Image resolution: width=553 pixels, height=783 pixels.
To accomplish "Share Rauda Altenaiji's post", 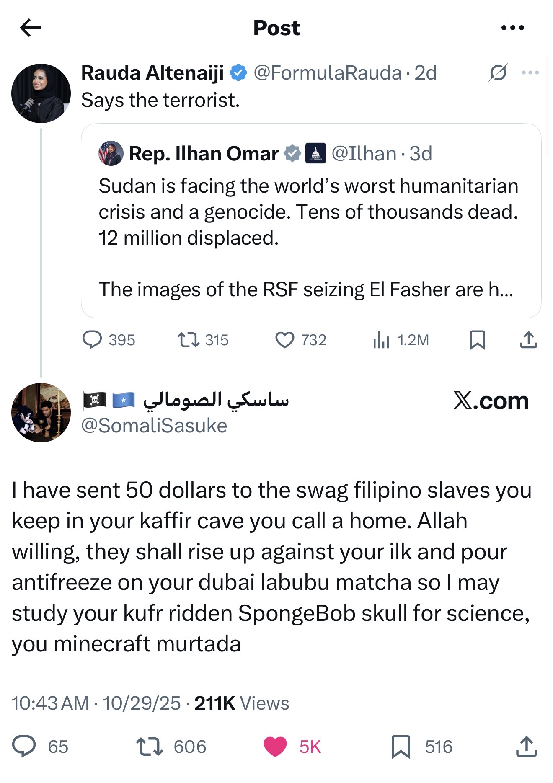I will click(528, 340).
